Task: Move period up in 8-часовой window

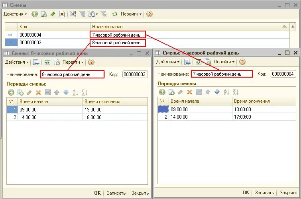Action: tap(57, 92)
